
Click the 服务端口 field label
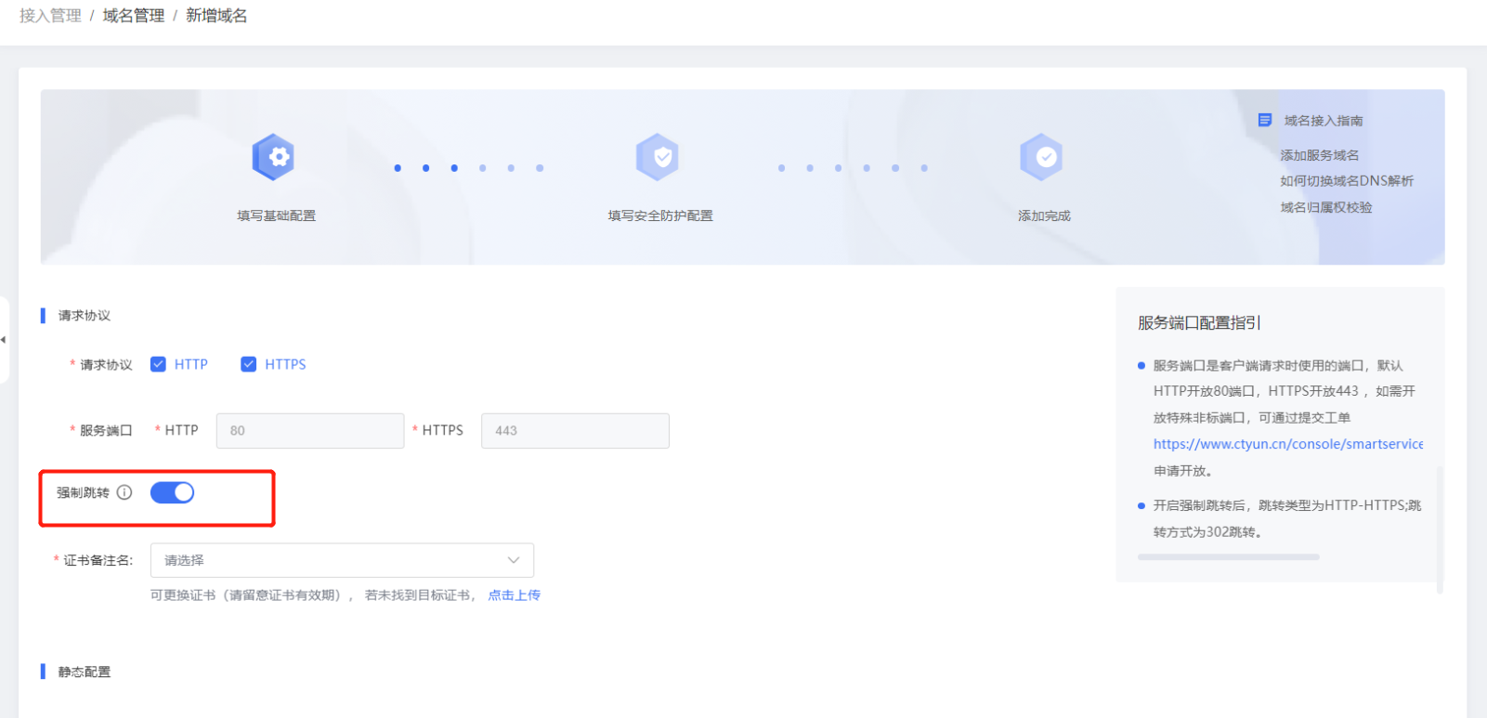pyautogui.click(x=106, y=430)
